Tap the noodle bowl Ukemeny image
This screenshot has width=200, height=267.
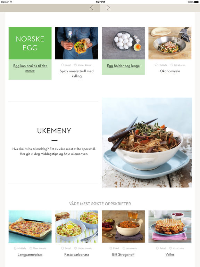[147, 143]
